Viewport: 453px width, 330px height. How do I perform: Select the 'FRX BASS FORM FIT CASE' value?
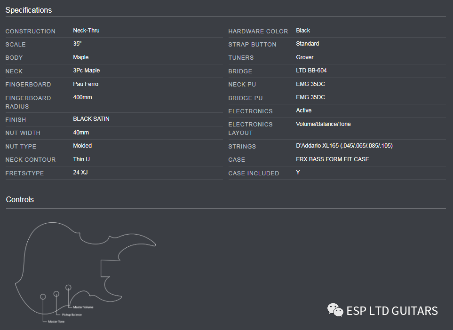(x=333, y=159)
